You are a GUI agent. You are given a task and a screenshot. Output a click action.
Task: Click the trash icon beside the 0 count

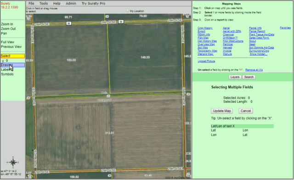coord(3,61)
